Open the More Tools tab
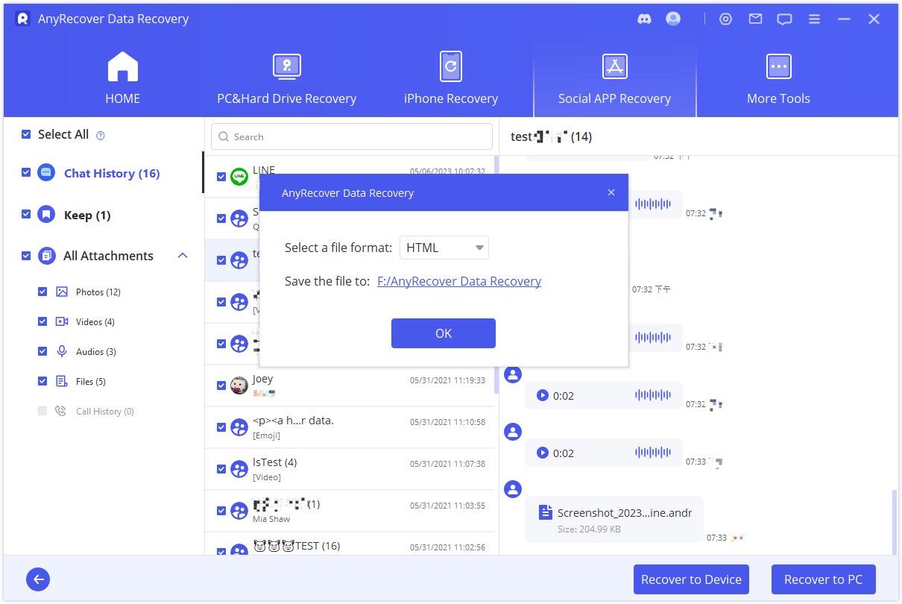Screen dimensions: 902x604 (x=778, y=80)
